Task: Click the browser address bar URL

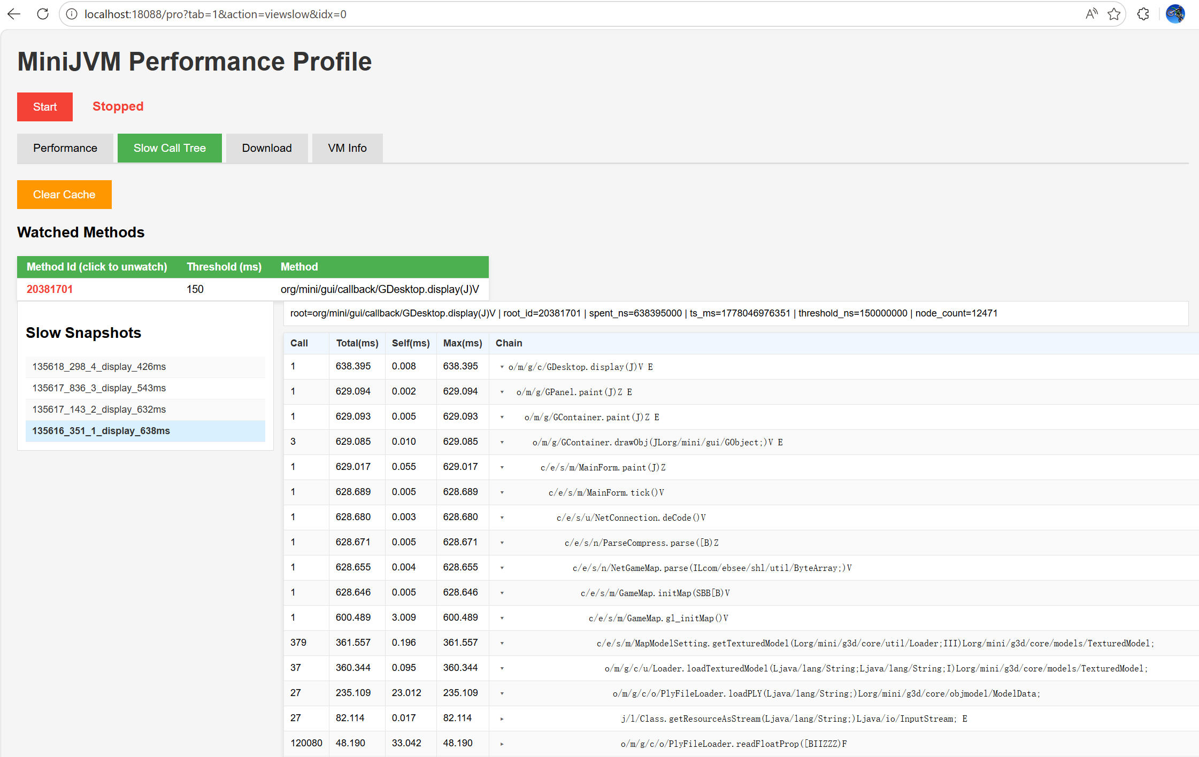Action: pyautogui.click(x=216, y=14)
